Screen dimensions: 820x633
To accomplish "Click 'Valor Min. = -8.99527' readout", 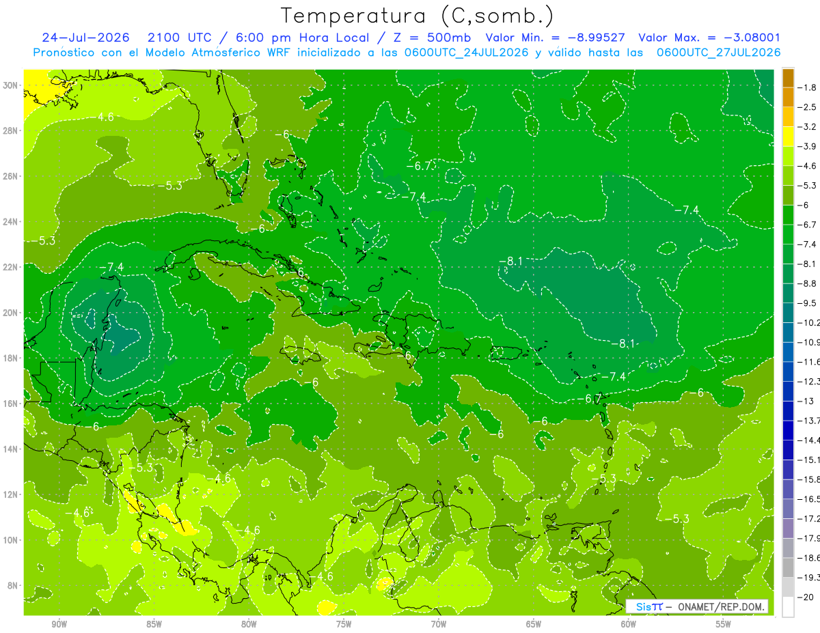I will click(555, 38).
